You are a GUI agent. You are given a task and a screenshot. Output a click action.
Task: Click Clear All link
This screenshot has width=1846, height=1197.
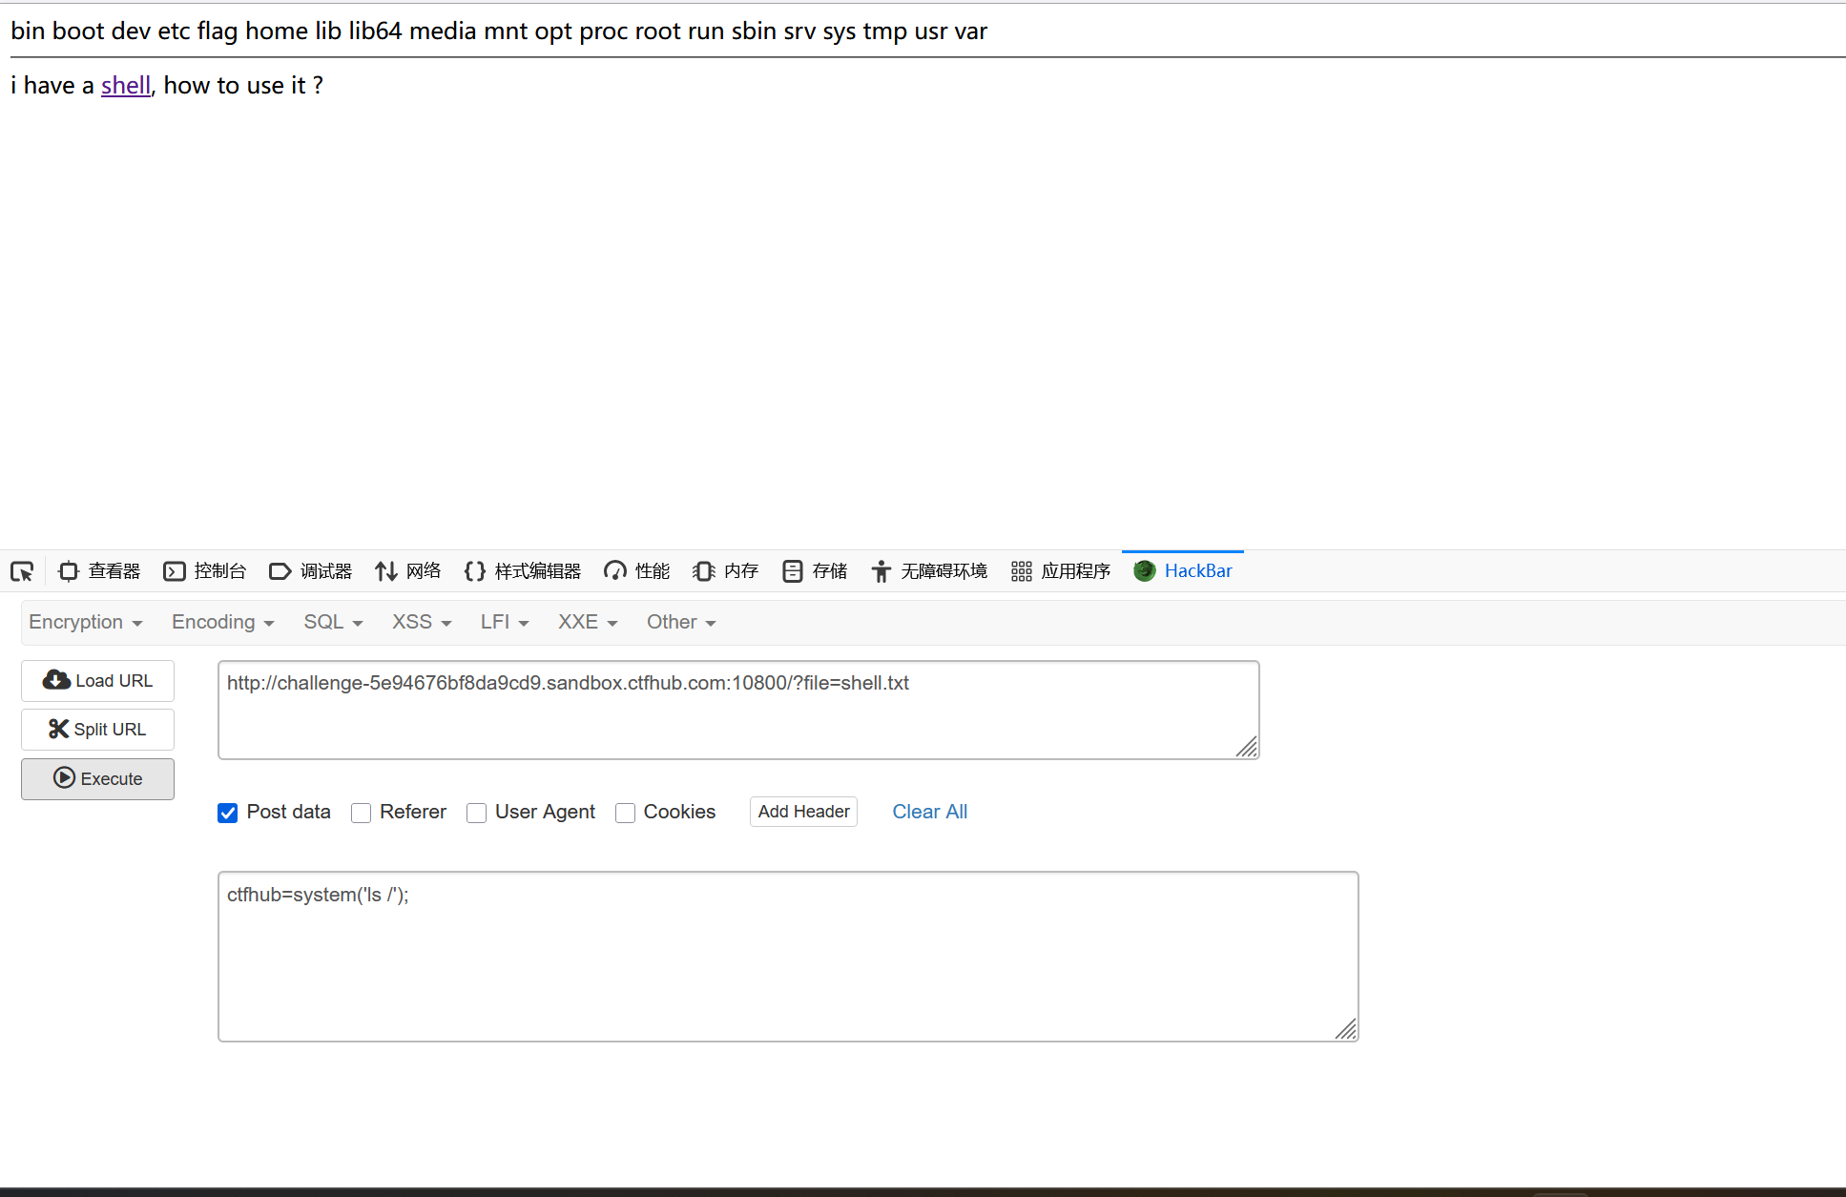pyautogui.click(x=929, y=812)
